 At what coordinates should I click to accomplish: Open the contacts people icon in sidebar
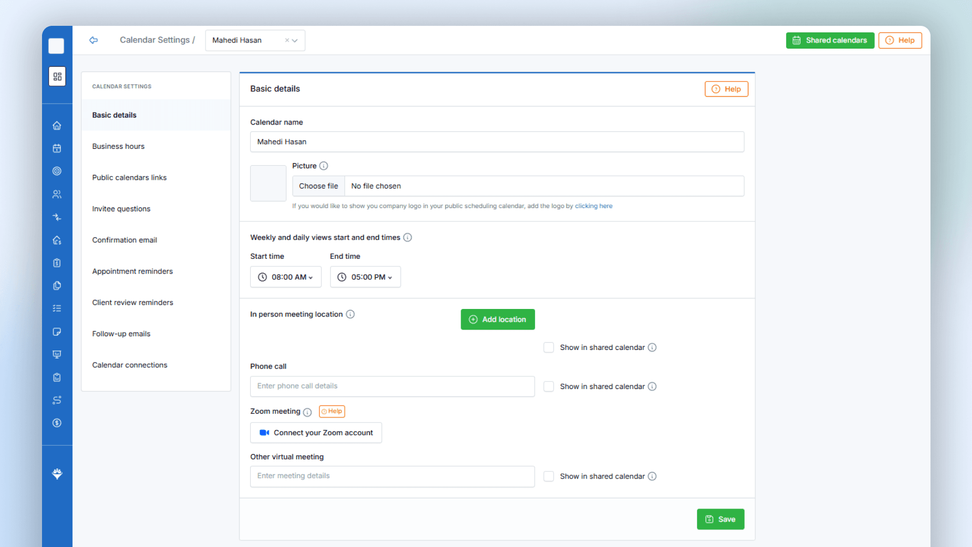click(57, 194)
